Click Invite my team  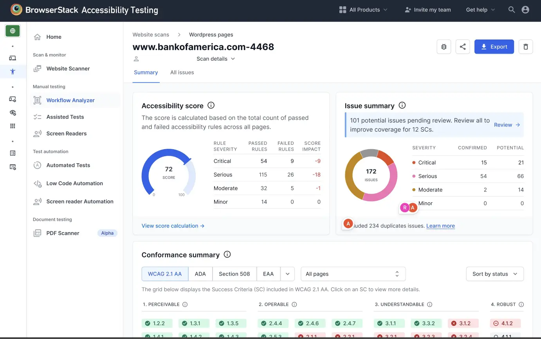(427, 10)
